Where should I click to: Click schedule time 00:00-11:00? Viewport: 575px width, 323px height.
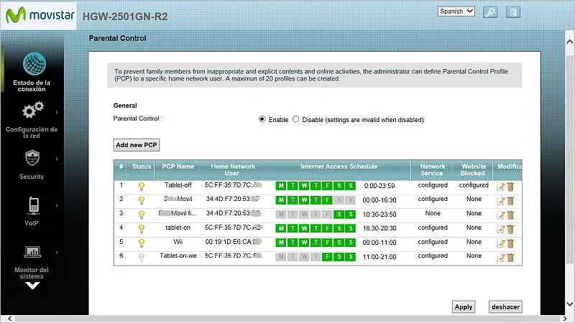[379, 243]
